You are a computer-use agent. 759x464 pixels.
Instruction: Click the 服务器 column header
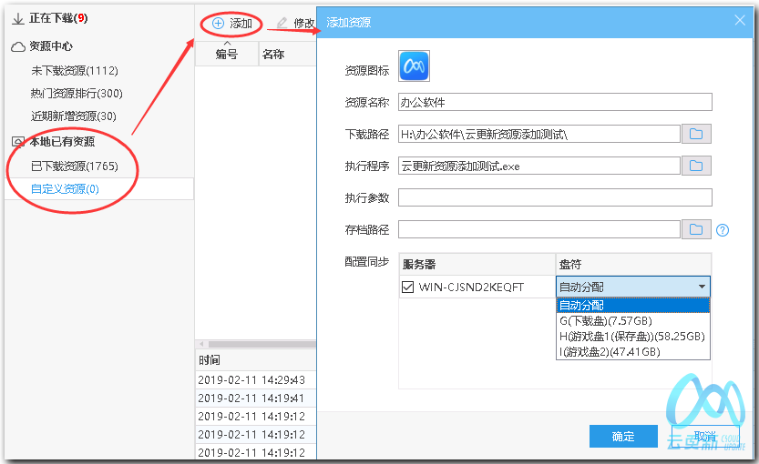point(477,265)
